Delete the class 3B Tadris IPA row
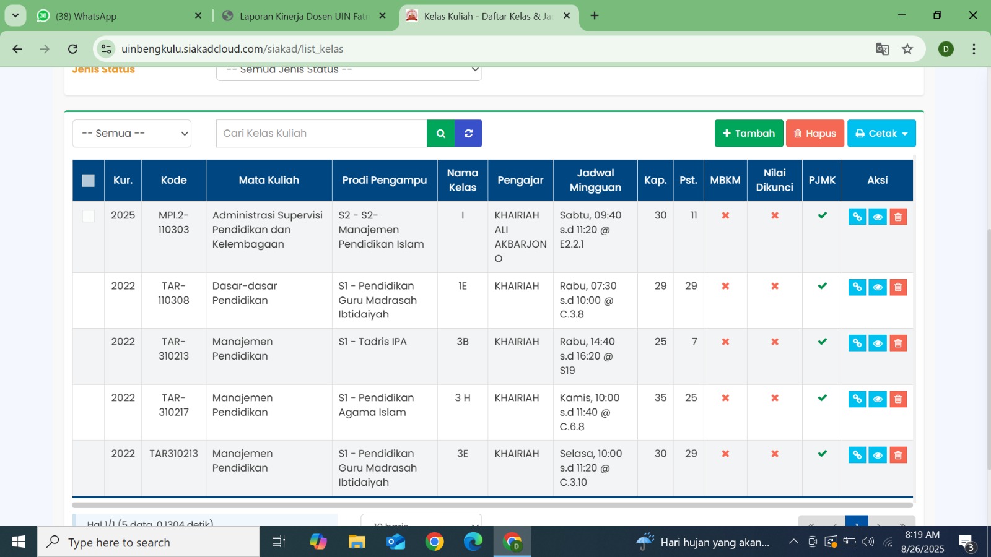This screenshot has height=557, width=991. click(x=897, y=343)
